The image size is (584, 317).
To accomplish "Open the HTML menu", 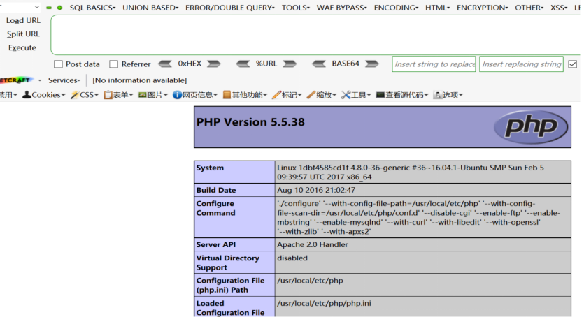I will pos(438,8).
